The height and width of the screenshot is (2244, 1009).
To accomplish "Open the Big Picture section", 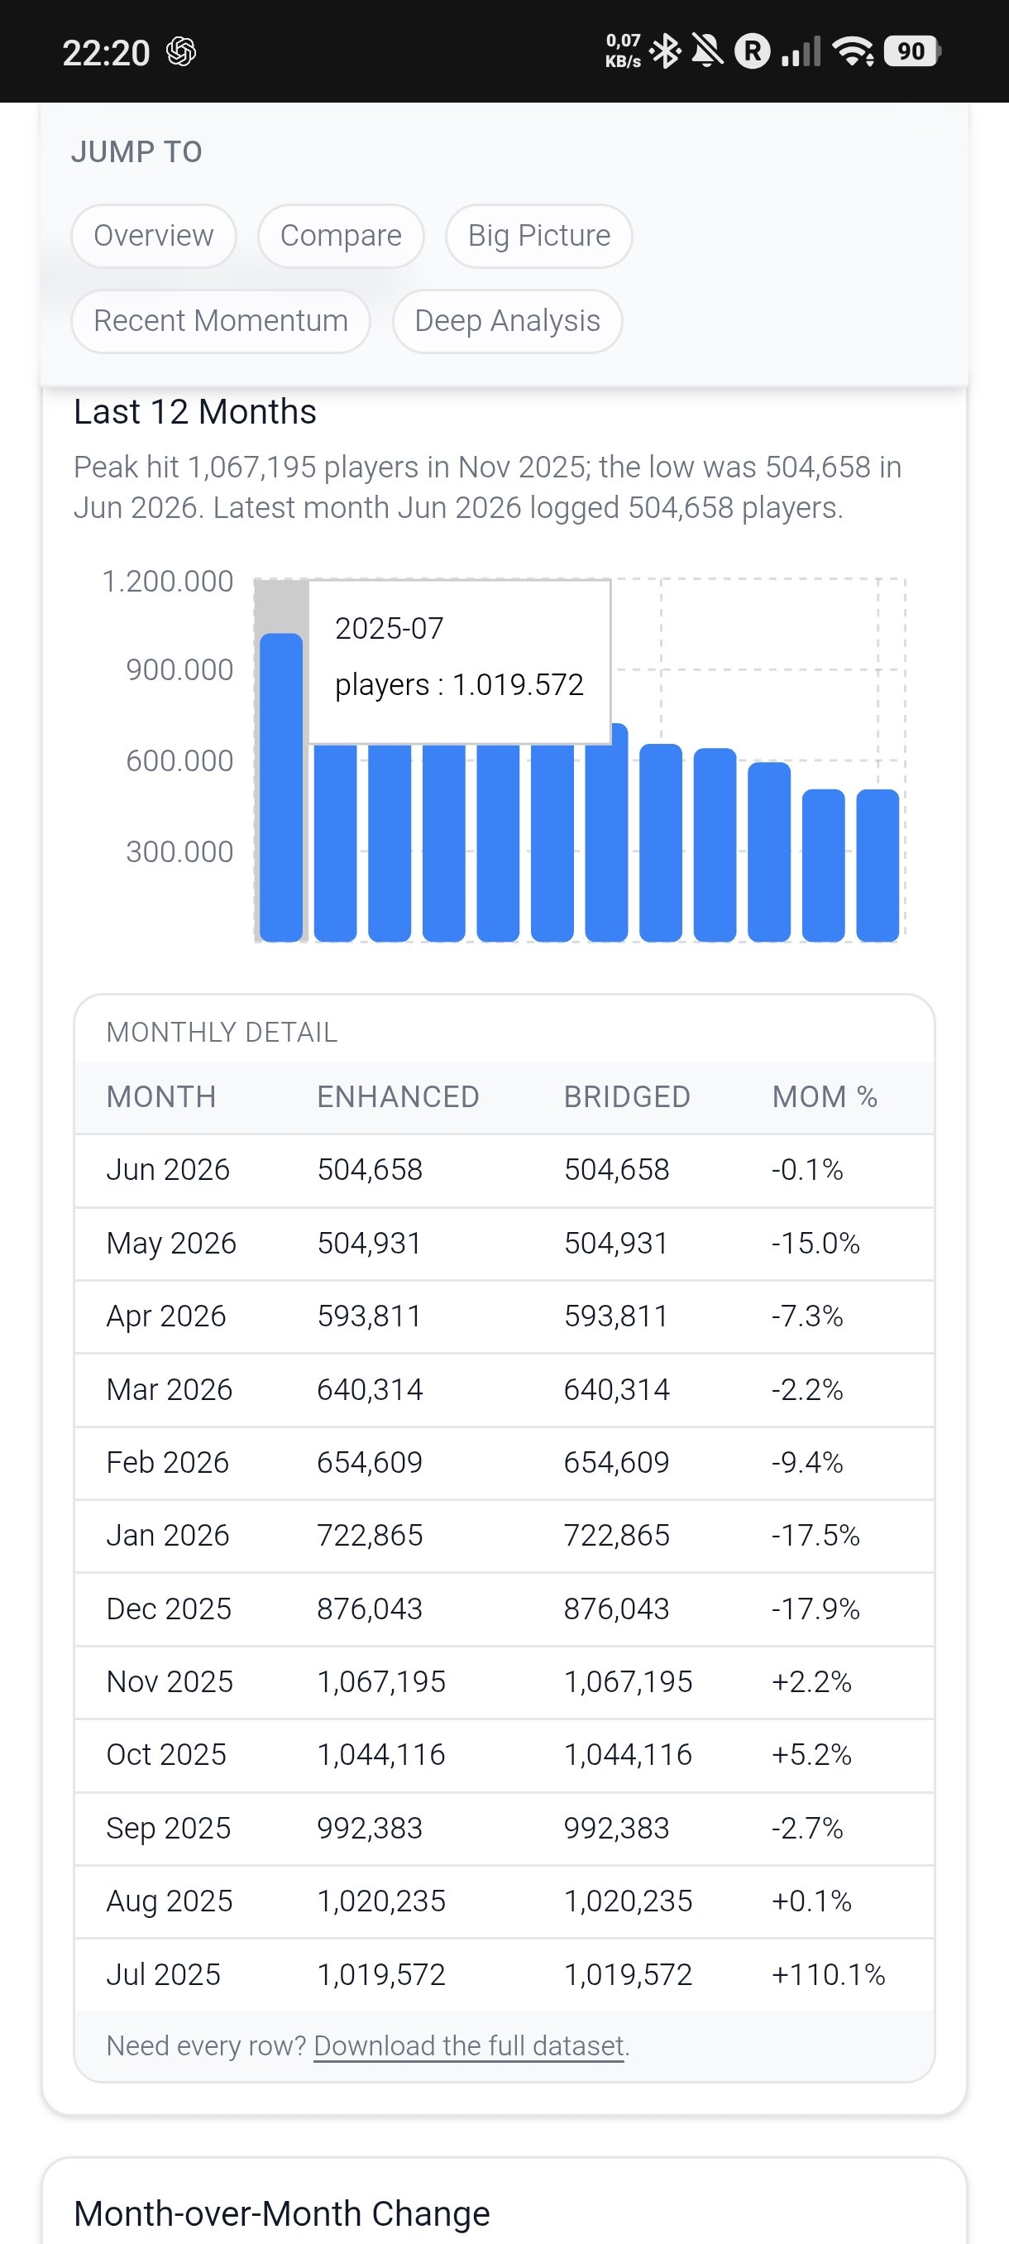I will (539, 236).
